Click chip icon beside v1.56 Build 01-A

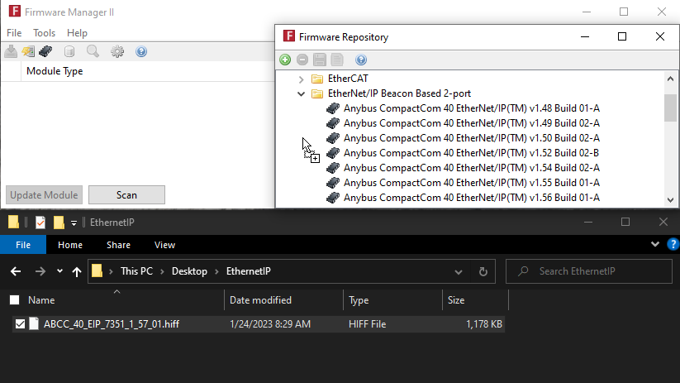click(333, 198)
